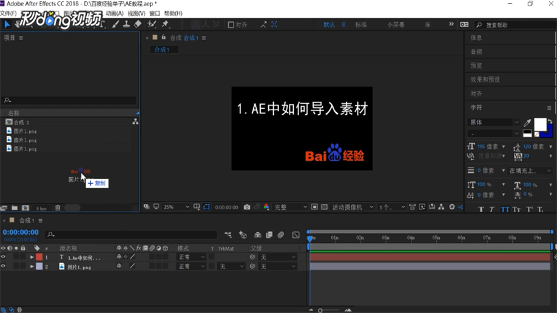Click the show channel RGB color icon
Screen dimensions: 557x313
[266, 207]
